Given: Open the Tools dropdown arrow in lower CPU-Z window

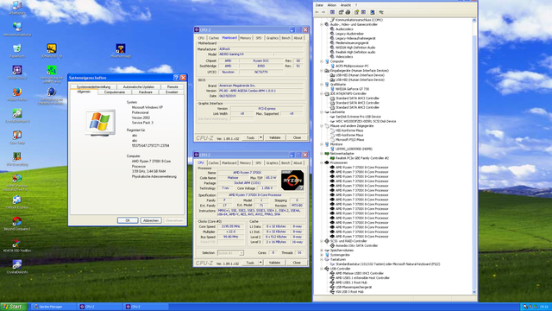Looking at the screenshot, I should point(260,263).
